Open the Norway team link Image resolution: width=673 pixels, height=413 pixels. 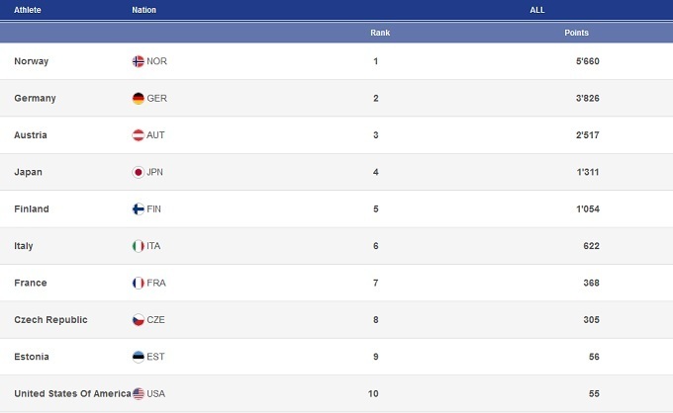point(32,61)
